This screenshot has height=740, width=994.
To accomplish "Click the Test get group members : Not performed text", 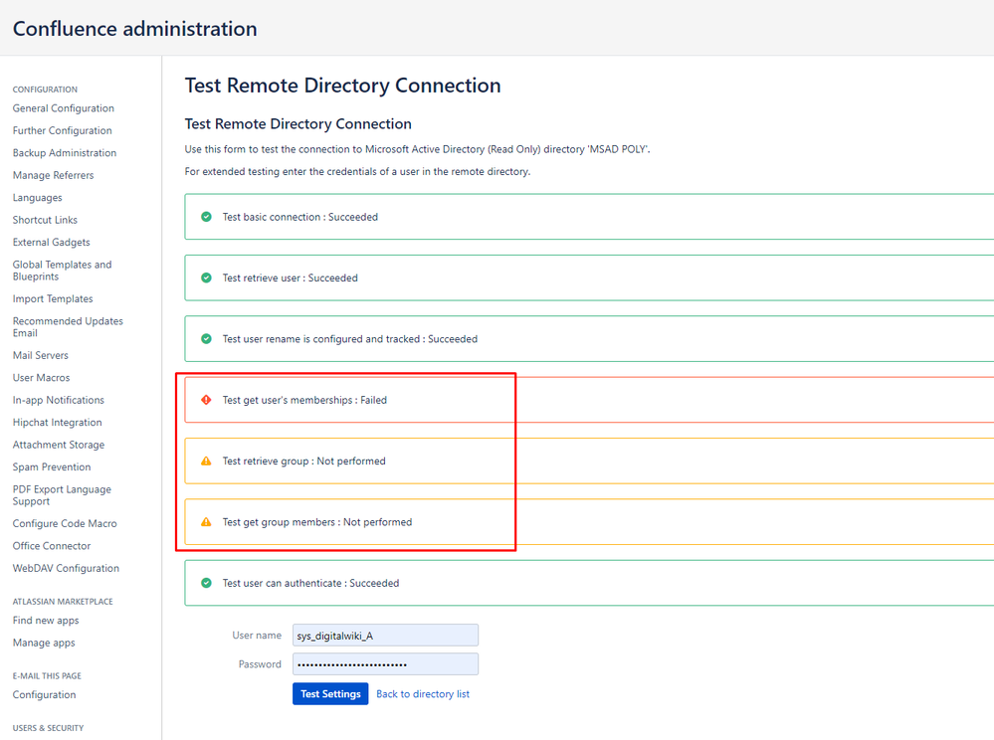I will pyautogui.click(x=317, y=522).
